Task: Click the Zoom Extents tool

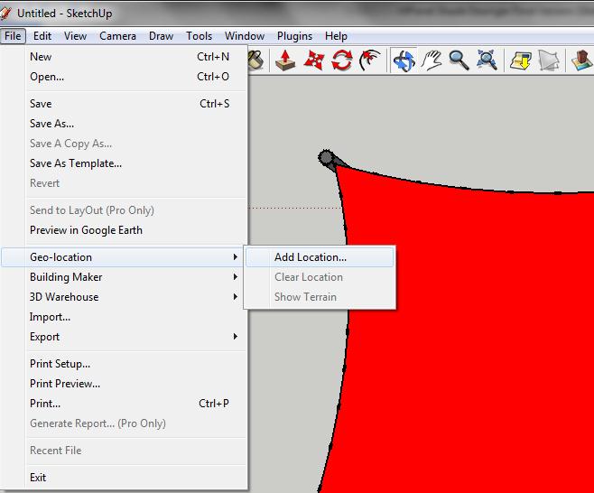Action: [487, 60]
